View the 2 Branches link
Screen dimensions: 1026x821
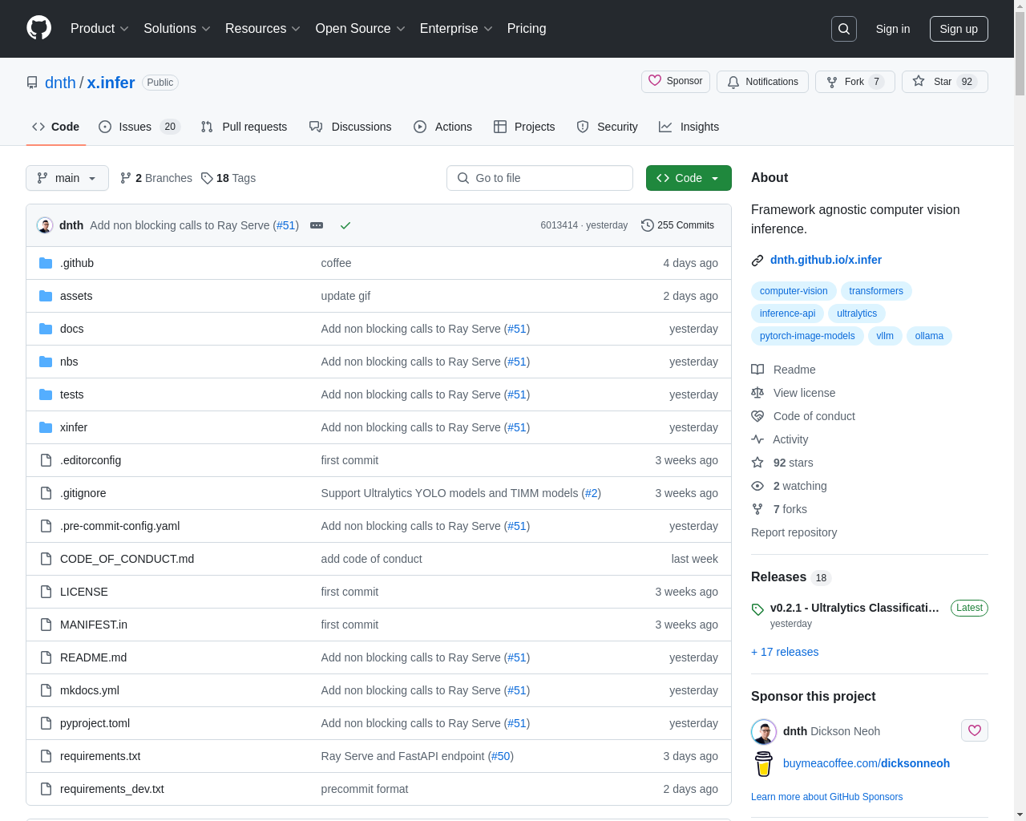pyautogui.click(x=156, y=178)
